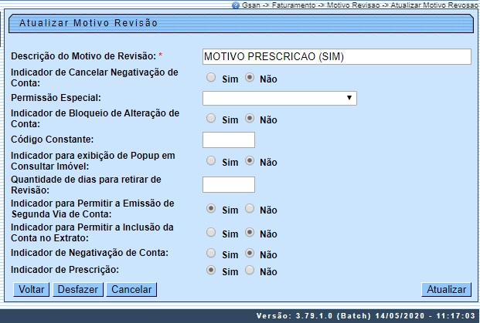The image size is (480, 323).
Task: Click the Versão 3.79.1.0 status text
Action: [x=366, y=315]
